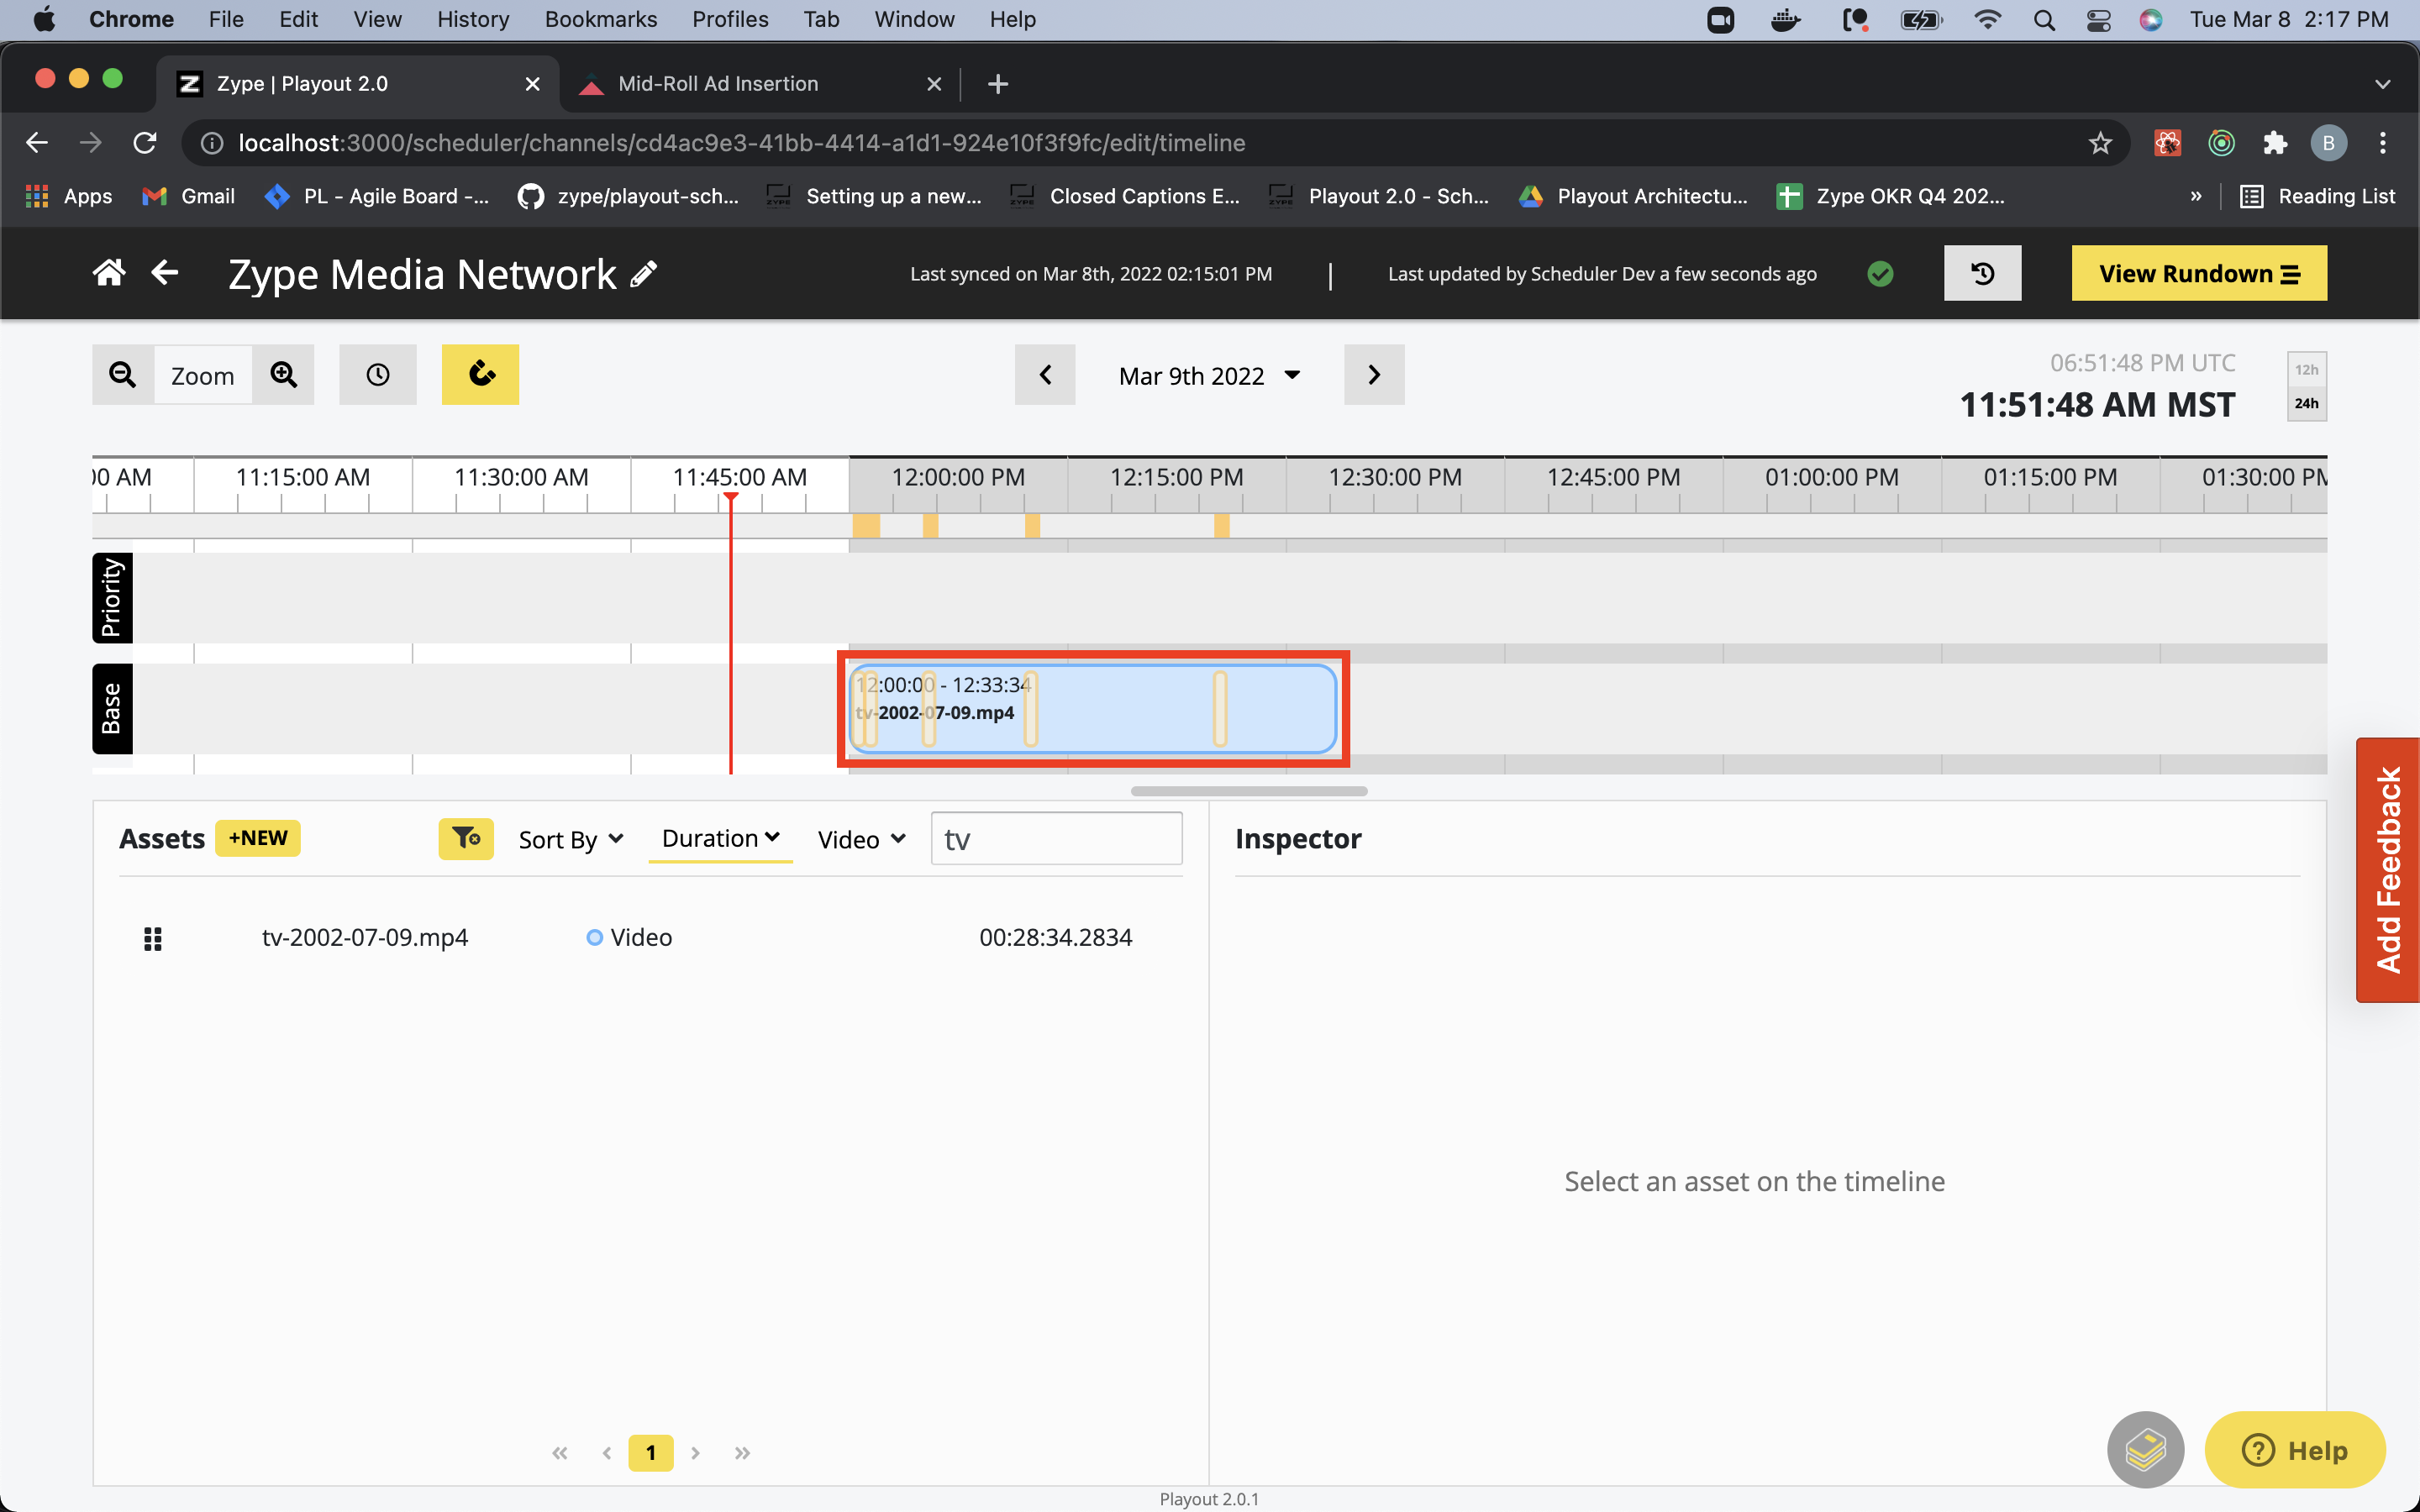Open the Sort By dropdown
The height and width of the screenshot is (1512, 2420).
pyautogui.click(x=571, y=840)
